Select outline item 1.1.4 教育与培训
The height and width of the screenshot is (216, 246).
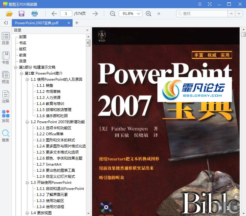50,104
